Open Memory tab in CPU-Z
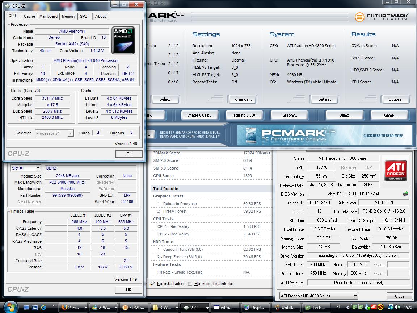The height and width of the screenshot is (313, 417). point(69,16)
